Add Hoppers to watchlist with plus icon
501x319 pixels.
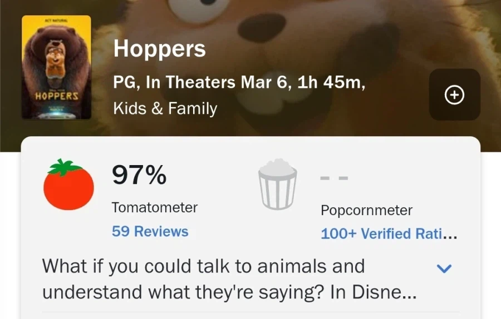pyautogui.click(x=455, y=95)
